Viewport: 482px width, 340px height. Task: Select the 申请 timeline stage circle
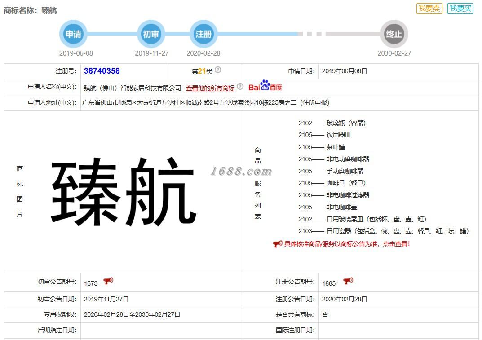(x=73, y=34)
